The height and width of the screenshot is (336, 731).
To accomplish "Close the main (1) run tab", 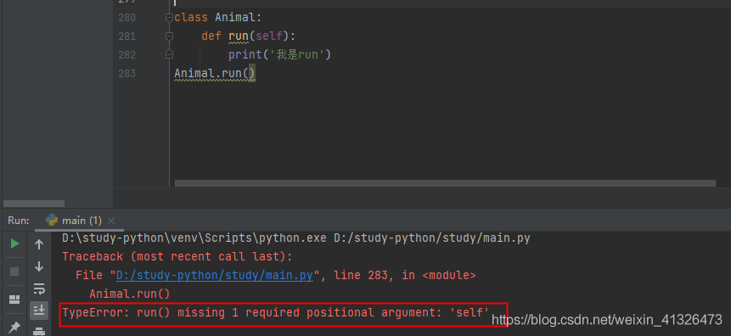I will pos(111,221).
